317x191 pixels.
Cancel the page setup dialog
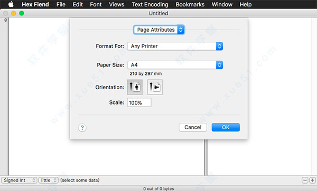point(193,127)
